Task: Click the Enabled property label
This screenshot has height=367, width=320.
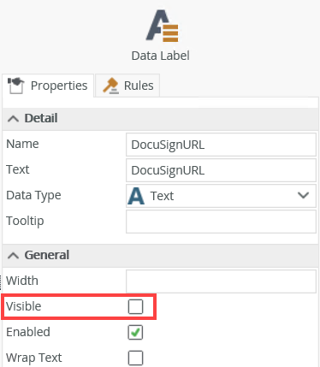Action: pyautogui.click(x=28, y=332)
